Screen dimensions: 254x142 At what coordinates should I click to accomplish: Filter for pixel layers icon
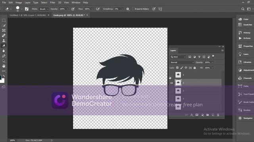point(190,57)
